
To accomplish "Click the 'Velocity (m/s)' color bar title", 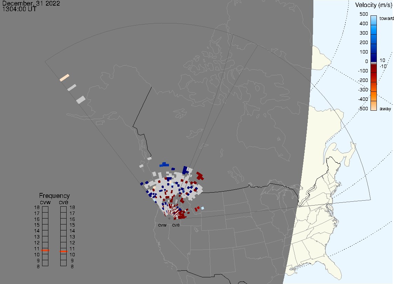I will tap(374, 5).
